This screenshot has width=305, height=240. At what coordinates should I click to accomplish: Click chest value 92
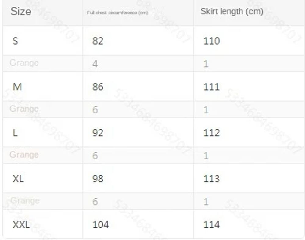point(98,133)
